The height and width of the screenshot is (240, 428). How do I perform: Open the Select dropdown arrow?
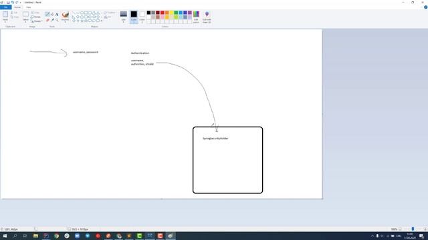pyautogui.click(x=25, y=21)
